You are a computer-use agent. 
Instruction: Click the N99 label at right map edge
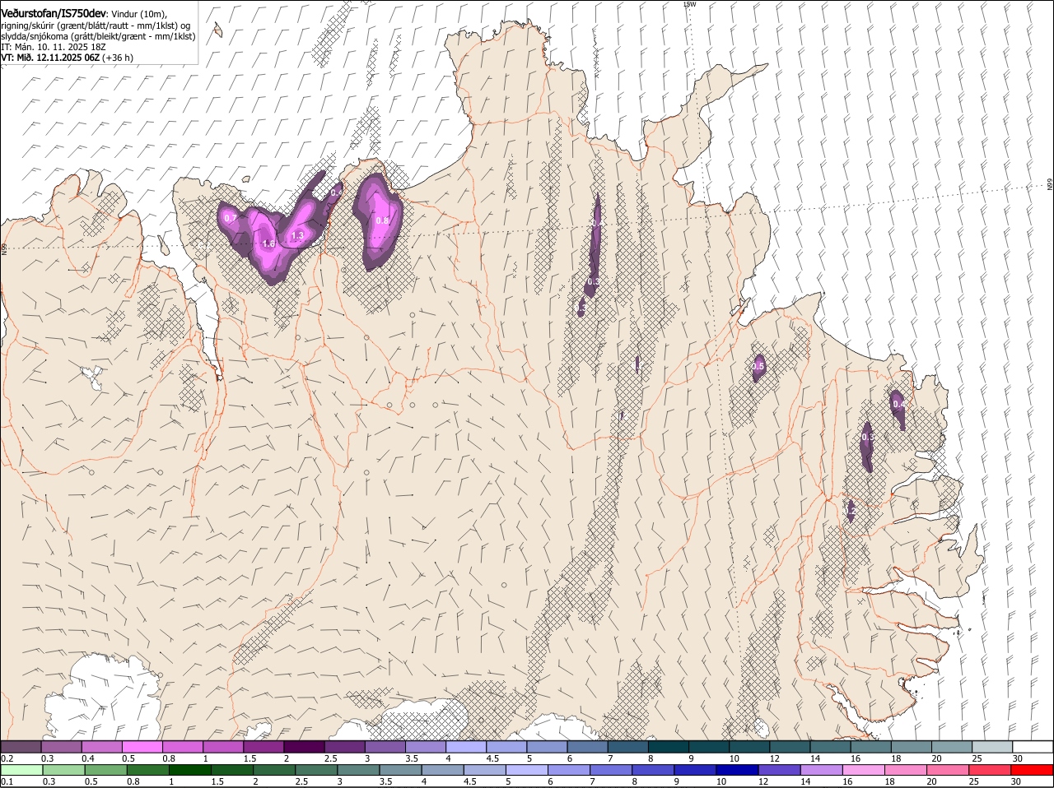[x=1050, y=185]
